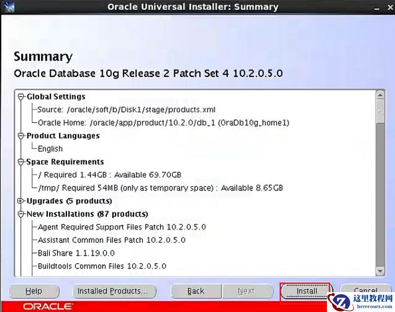This screenshot has width=395, height=312.
Task: Select Buildtools Common Files 10.2.0.5.0 row
Action: tap(102, 266)
